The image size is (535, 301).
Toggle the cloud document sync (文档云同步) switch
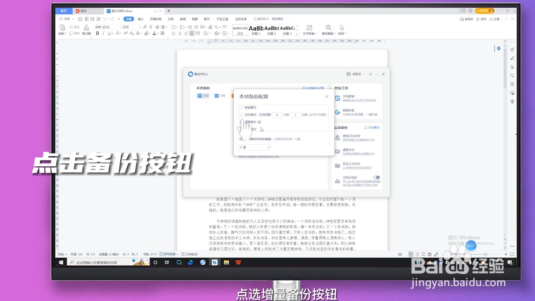[x=377, y=178]
